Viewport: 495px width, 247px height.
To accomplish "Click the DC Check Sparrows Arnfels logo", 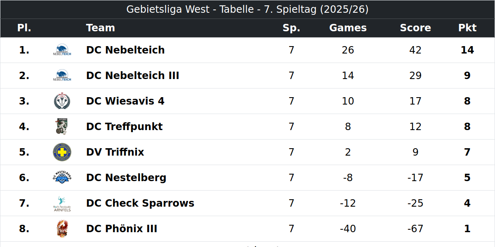I will (x=62, y=203).
